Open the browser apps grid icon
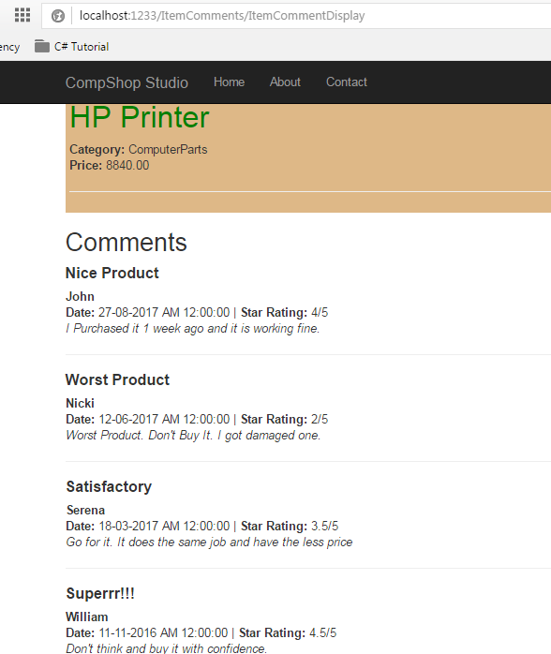Screen dimensions: 551x654 tap(22, 15)
